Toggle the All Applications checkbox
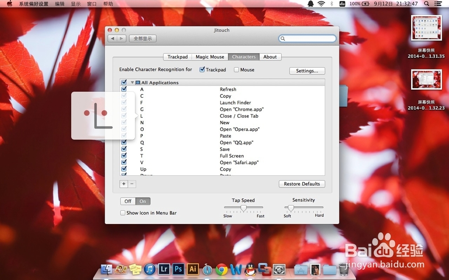 [124, 82]
